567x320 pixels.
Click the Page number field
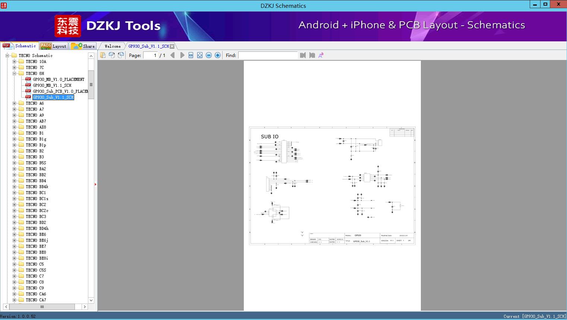pos(151,55)
